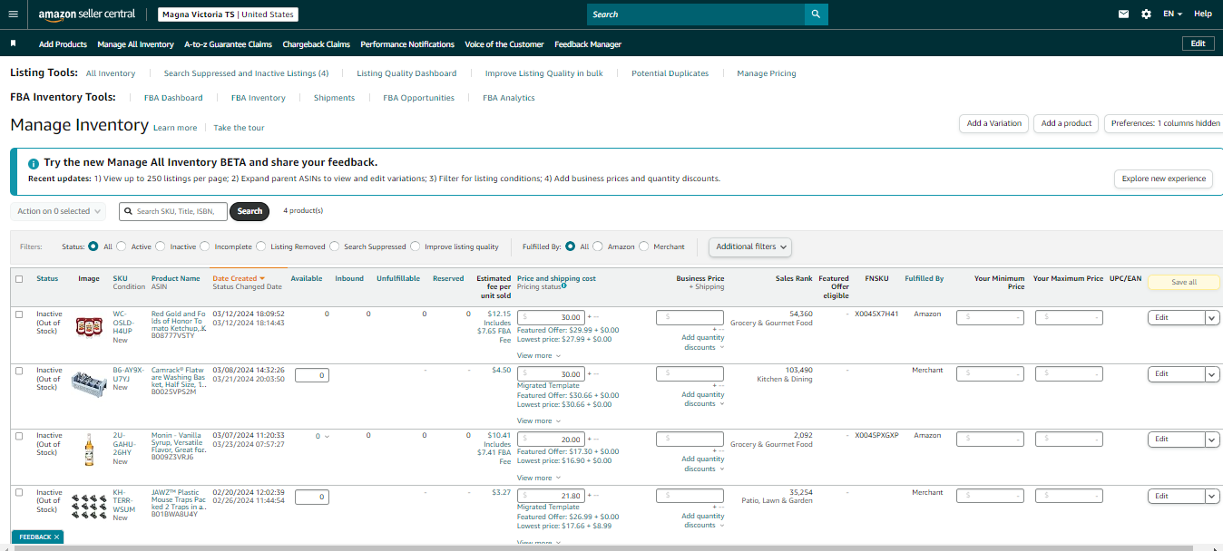Open A-to-z Guarantee Claims
The image size is (1223, 551).
(228, 43)
